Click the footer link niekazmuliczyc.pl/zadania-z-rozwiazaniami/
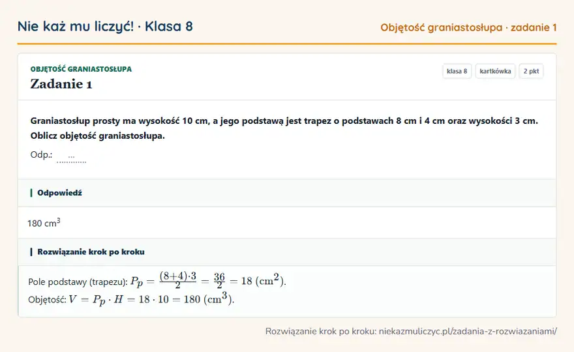Viewport: 574px width, 352px height. pyautogui.click(x=468, y=331)
